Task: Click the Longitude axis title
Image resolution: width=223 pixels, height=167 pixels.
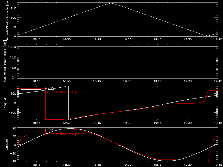Action: point(5,103)
